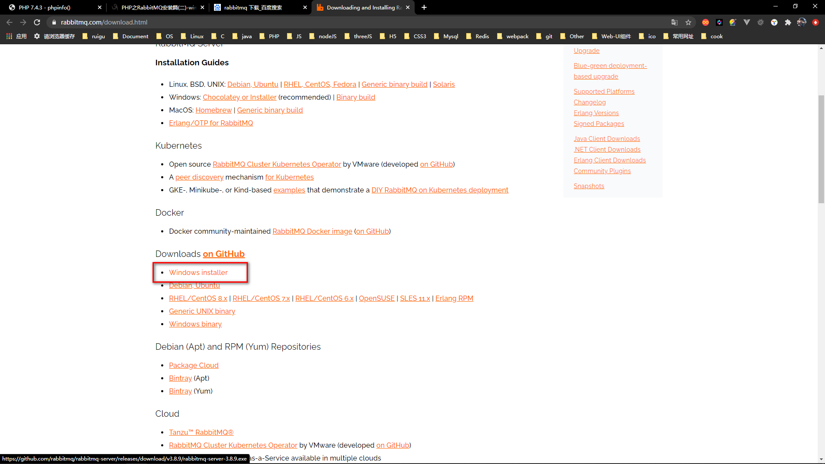Screen dimensions: 825x464
Task: Open the extensions puzzle icon
Action: [x=788, y=22]
